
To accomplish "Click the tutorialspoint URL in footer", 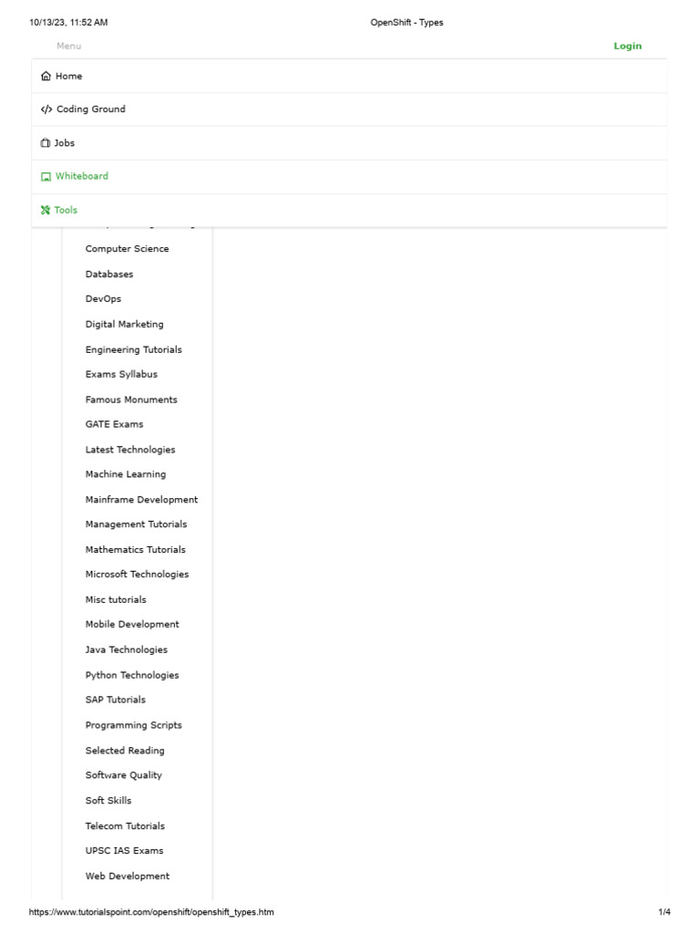I will pos(151,912).
